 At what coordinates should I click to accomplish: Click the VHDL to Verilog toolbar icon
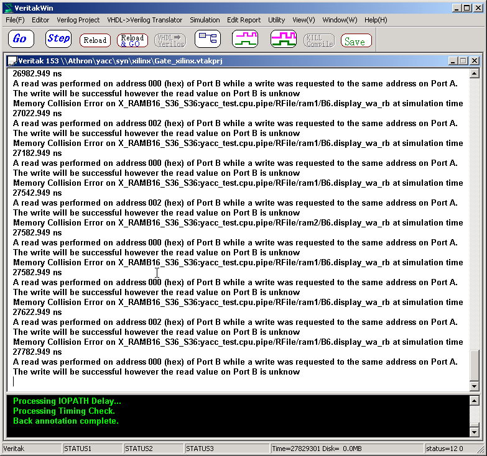tap(170, 40)
